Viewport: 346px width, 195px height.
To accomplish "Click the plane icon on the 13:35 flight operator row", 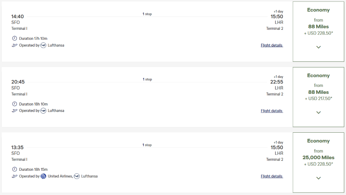I will [x=15, y=176].
